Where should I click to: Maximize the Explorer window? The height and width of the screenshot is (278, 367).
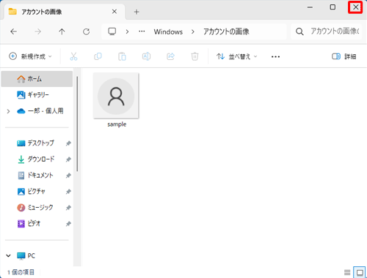pos(333,7)
